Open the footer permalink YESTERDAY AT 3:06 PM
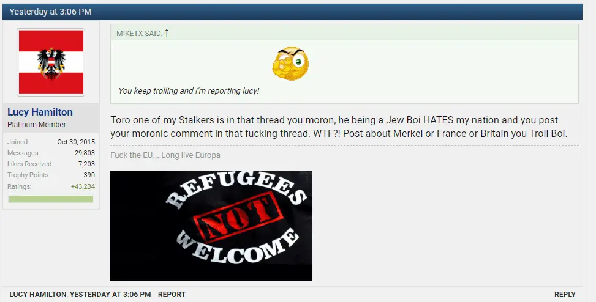Screen dimensions: 596x302 (x=110, y=295)
